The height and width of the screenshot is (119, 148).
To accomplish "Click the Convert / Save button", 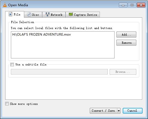I will point(103,111).
